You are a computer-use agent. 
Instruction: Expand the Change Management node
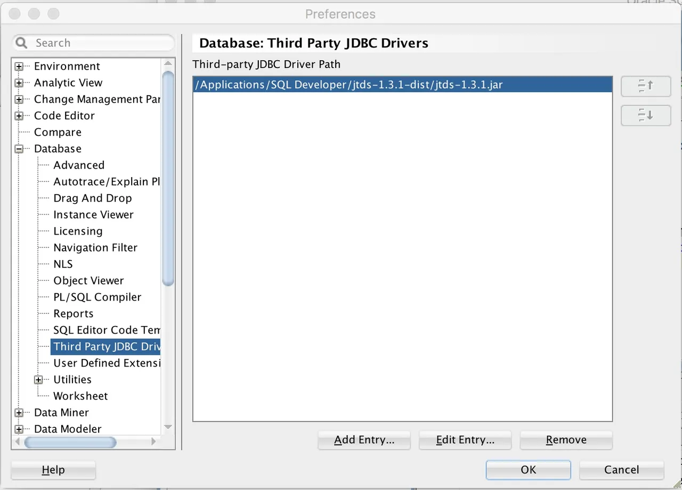click(19, 99)
